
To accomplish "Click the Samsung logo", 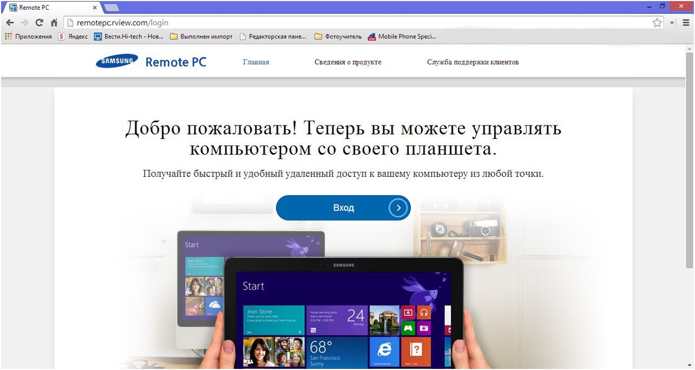I will pos(116,62).
